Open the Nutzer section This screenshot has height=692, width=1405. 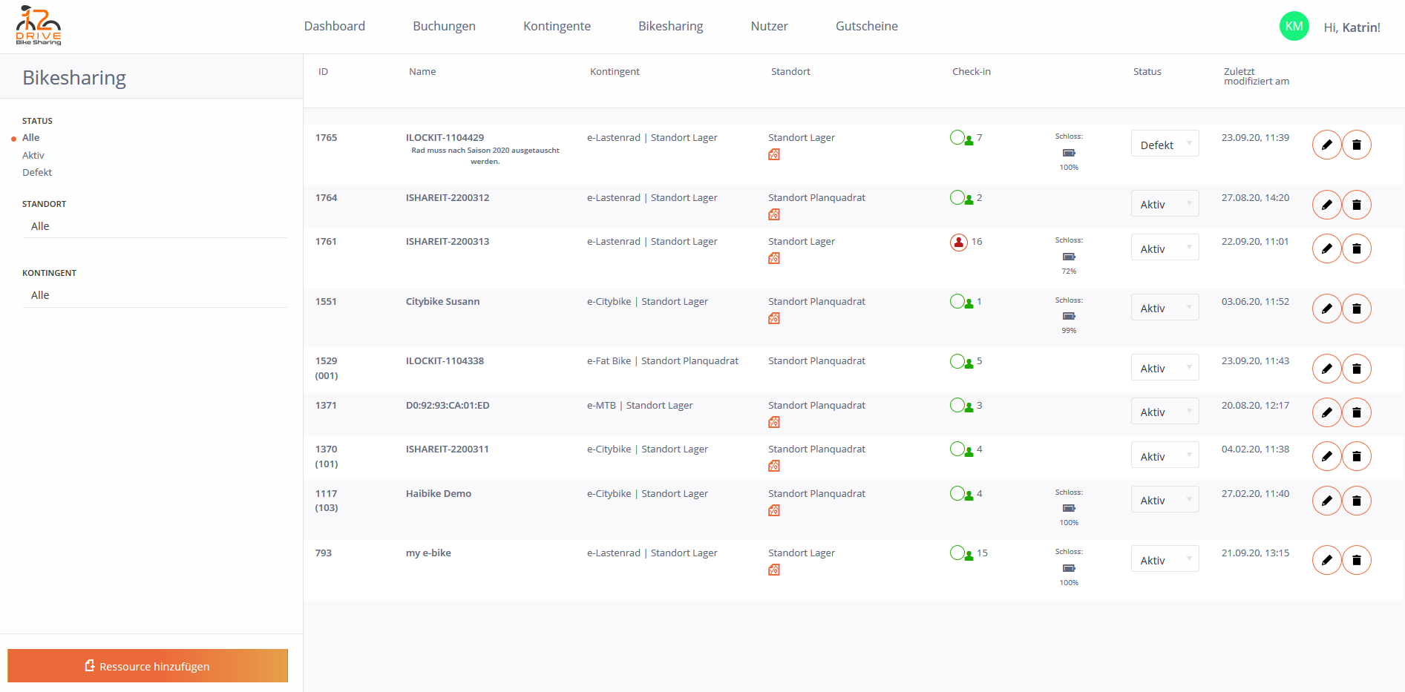[769, 26]
